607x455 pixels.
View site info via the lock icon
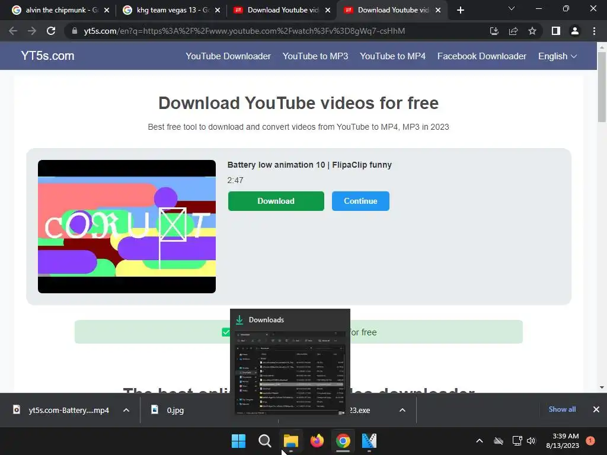click(75, 31)
